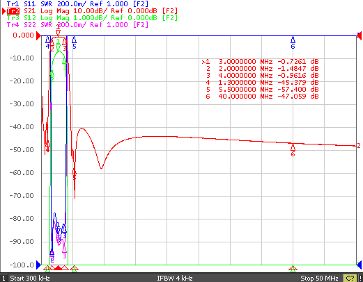Select the Tr4 S22 SWR trace label
The height and width of the screenshot is (282, 363).
point(77,24)
